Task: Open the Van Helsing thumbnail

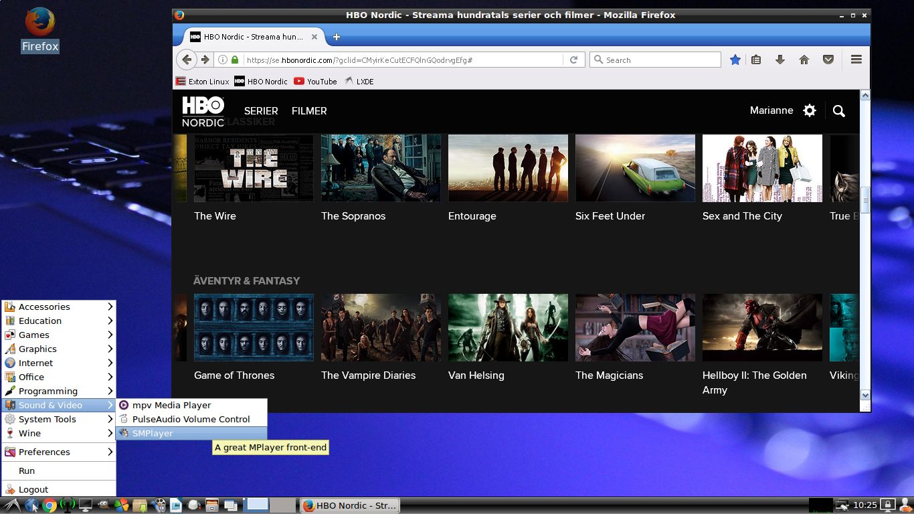Action: click(x=508, y=327)
